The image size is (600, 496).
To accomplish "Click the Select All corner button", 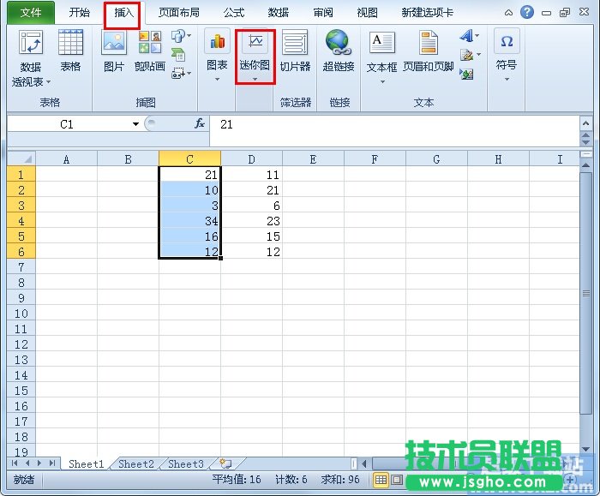I will (x=21, y=158).
